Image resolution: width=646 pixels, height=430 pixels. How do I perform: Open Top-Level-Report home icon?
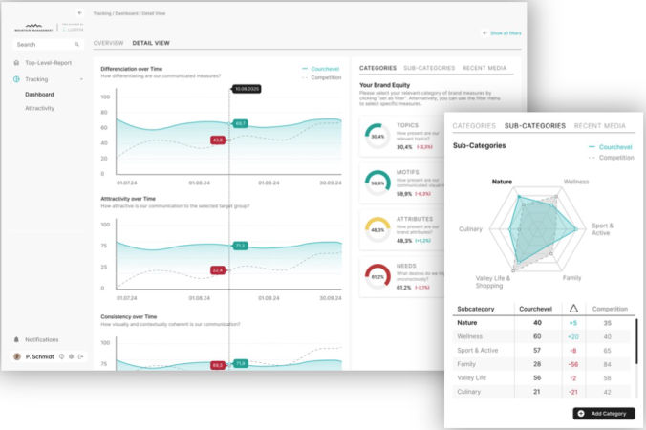[x=16, y=62]
